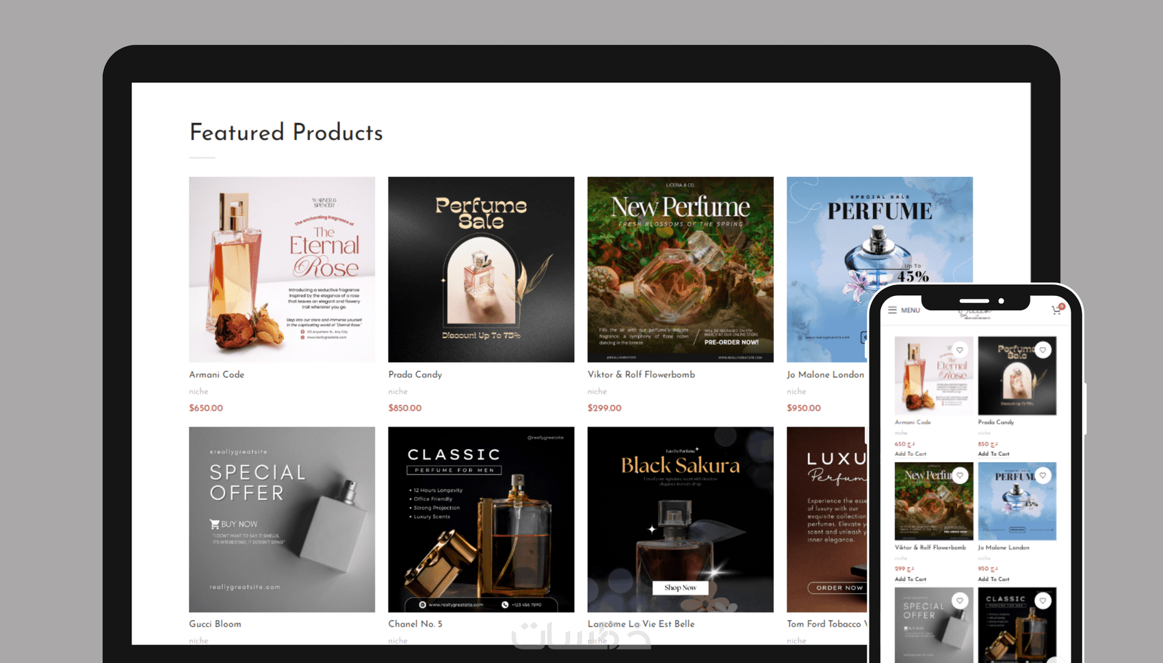
Task: Add Jo Malone London to cart on phone
Action: 993,579
